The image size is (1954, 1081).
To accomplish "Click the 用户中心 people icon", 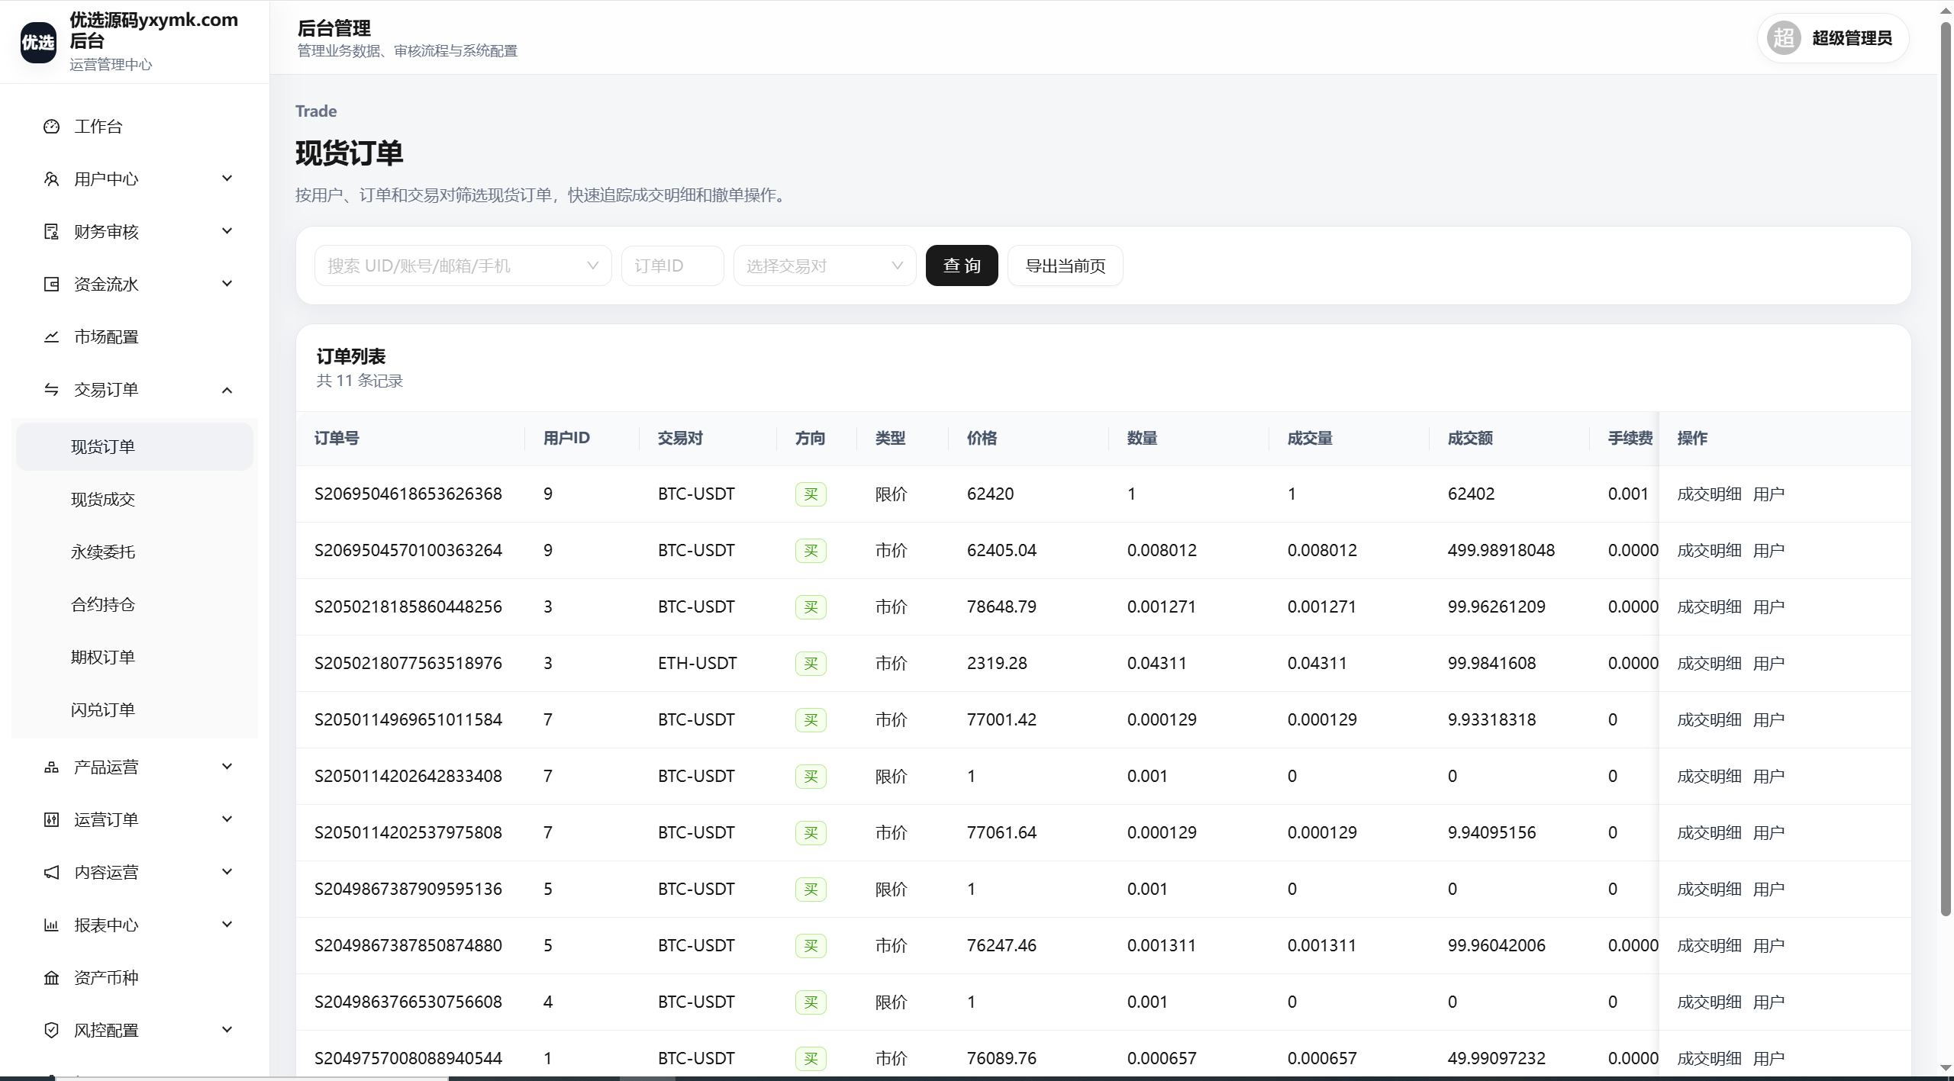I will point(51,179).
